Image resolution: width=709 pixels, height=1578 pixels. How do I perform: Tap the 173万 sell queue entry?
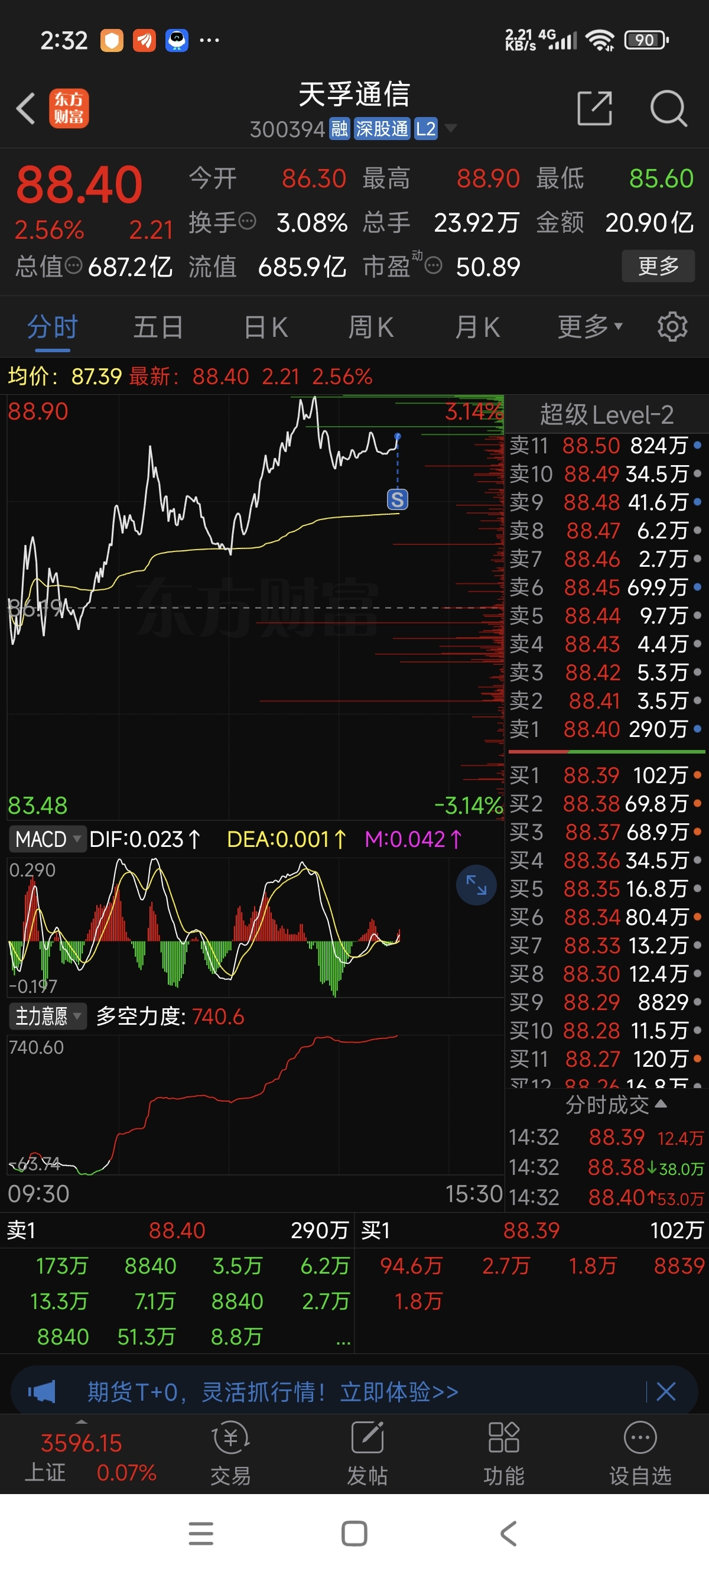pos(62,1265)
